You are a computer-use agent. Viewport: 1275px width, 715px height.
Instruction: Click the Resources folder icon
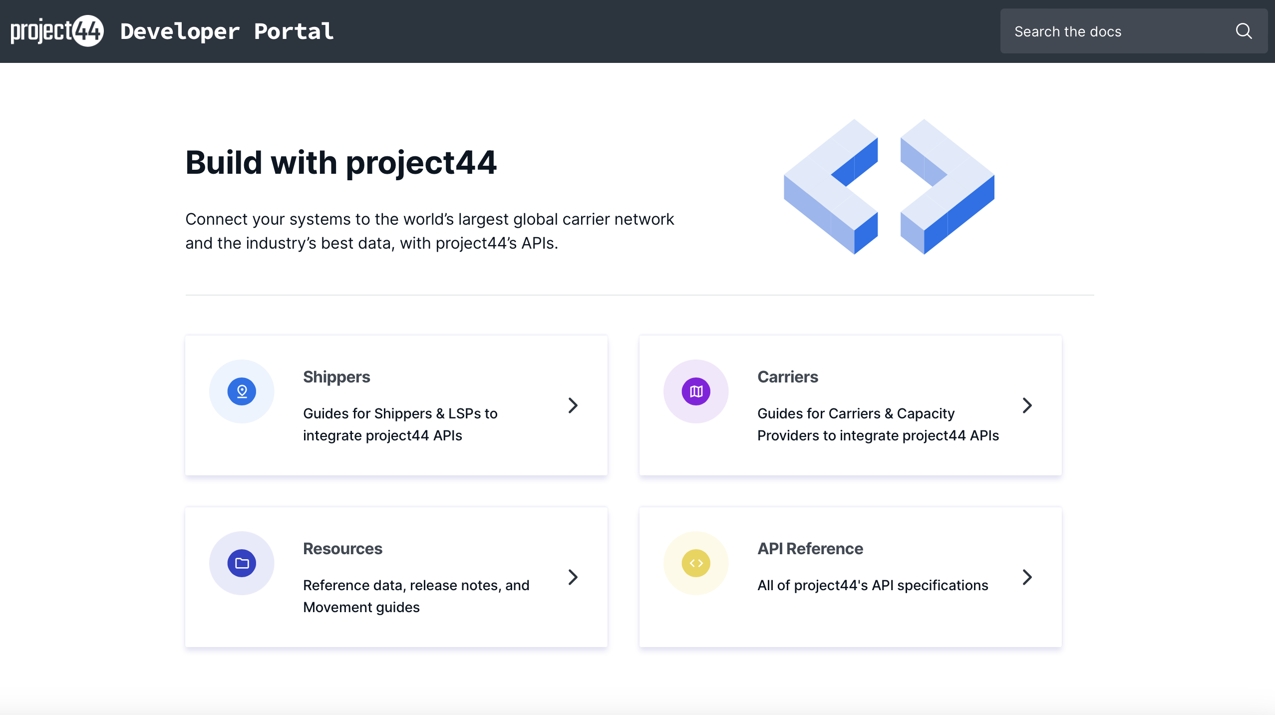tap(242, 563)
